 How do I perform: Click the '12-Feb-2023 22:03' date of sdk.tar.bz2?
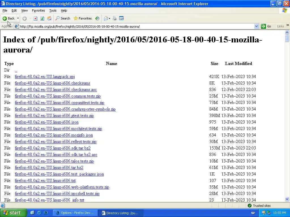click(238, 148)
